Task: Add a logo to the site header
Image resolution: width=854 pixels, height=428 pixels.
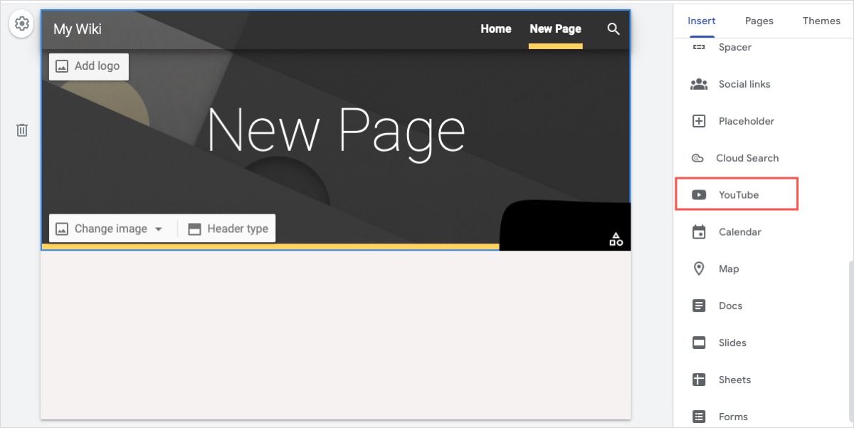Action: [x=88, y=66]
